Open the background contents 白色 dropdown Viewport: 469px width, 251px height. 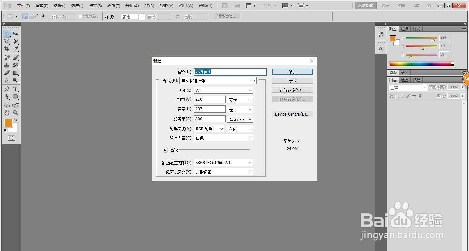(223, 138)
